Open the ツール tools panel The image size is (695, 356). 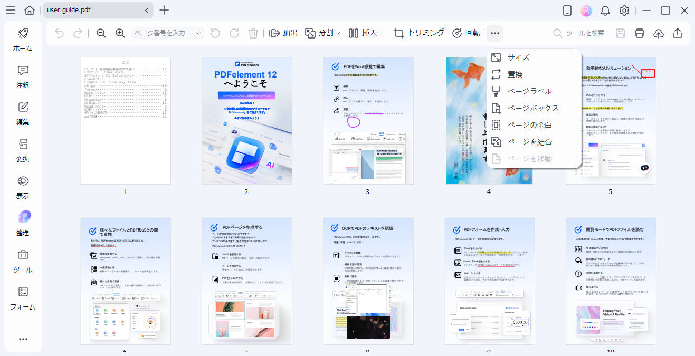(x=22, y=261)
